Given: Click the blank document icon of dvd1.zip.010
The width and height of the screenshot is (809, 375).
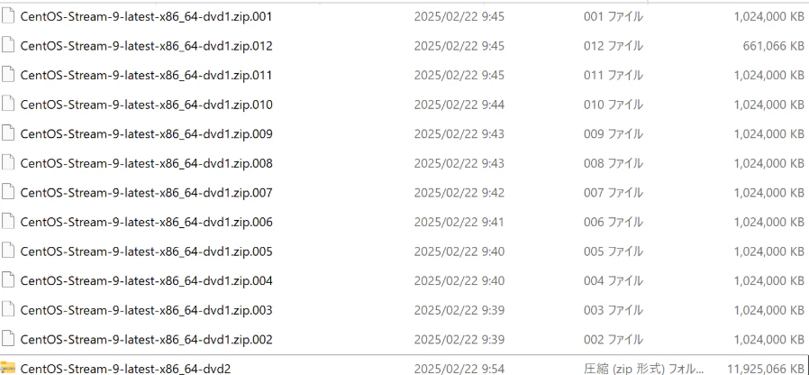Looking at the screenshot, I should [x=8, y=105].
